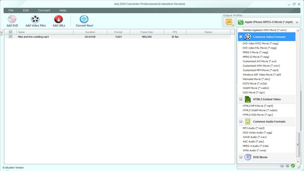Select HTML5 WebM Movie (*.webm)
Screen dimensions: 304x171
[260, 110]
